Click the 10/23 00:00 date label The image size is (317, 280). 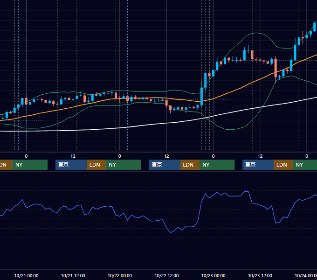click(x=214, y=275)
